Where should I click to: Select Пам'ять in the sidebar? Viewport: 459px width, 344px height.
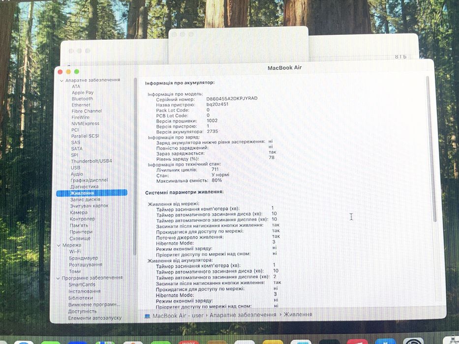(79, 225)
